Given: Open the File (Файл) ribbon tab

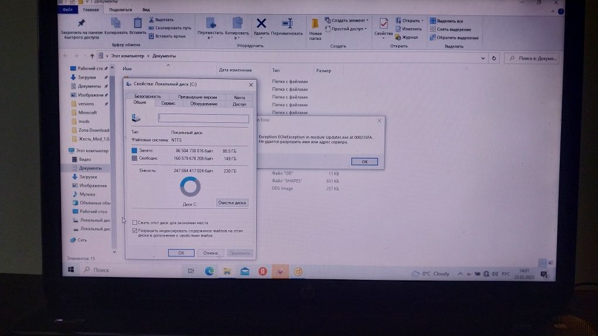Looking at the screenshot, I should [x=68, y=9].
